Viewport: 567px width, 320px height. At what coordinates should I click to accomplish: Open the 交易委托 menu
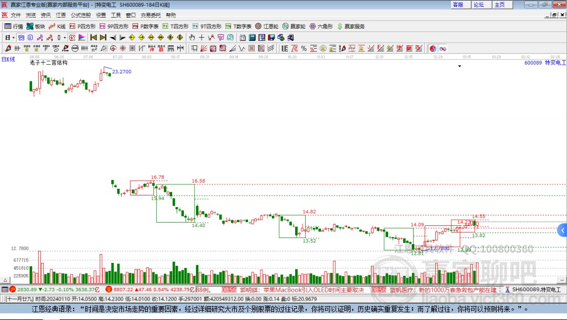pos(151,15)
